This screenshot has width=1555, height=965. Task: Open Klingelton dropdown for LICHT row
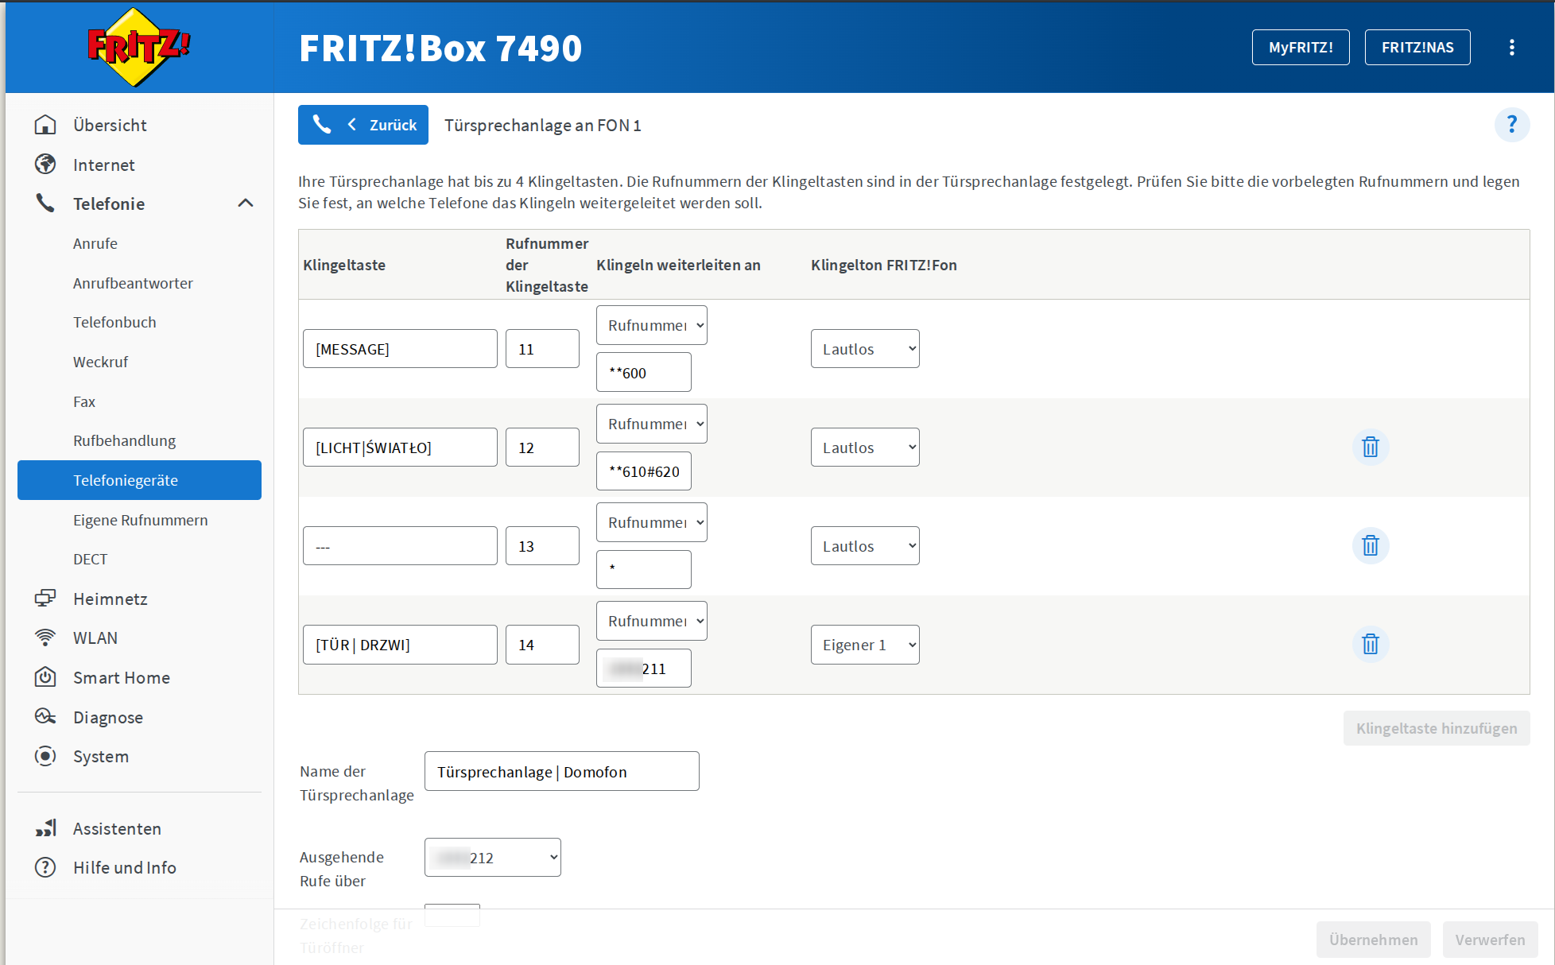[865, 448]
